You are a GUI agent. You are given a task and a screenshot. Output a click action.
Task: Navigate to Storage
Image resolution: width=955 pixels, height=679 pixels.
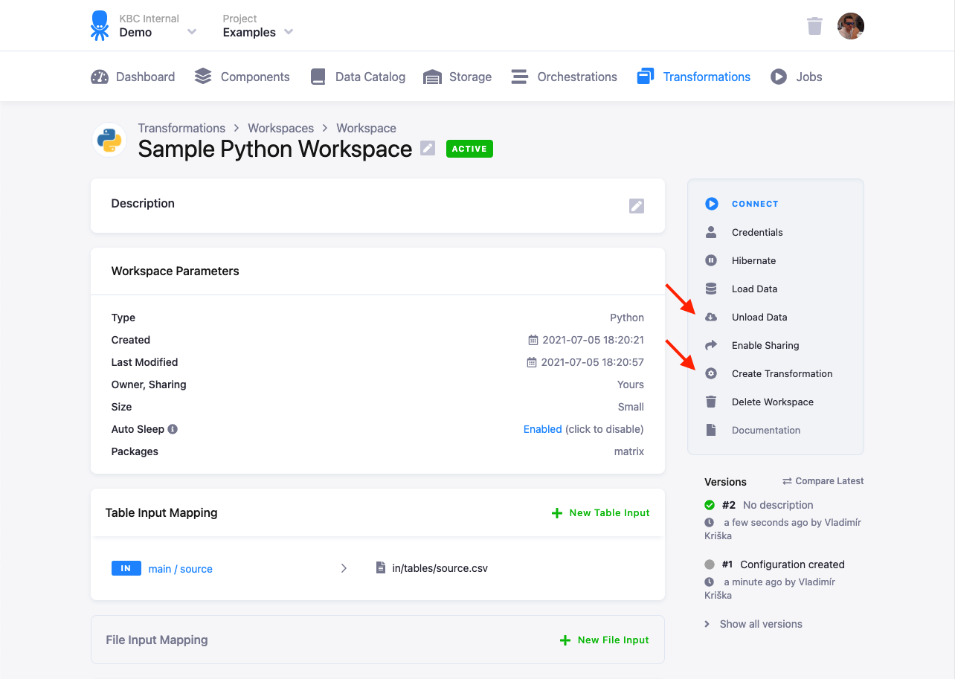457,77
